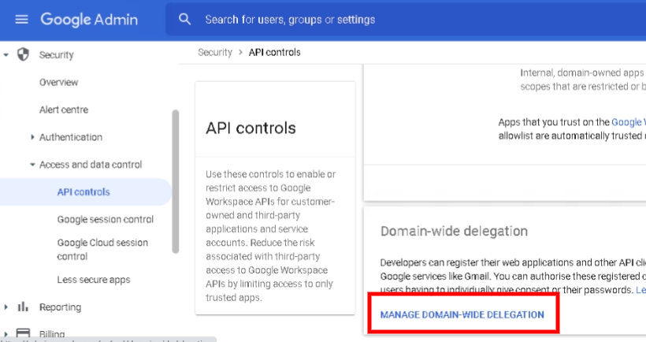Click the API controls card heading
The height and width of the screenshot is (342, 646).
pyautogui.click(x=251, y=128)
